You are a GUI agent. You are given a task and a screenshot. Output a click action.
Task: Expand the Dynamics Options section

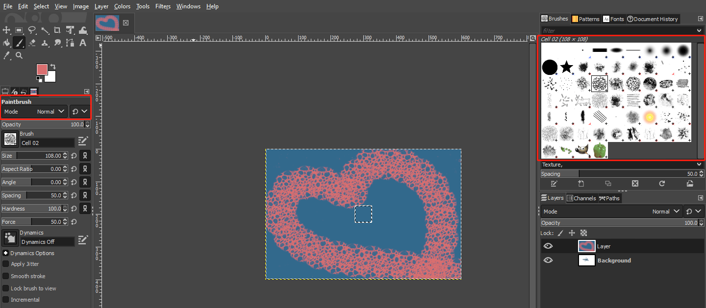(5, 253)
